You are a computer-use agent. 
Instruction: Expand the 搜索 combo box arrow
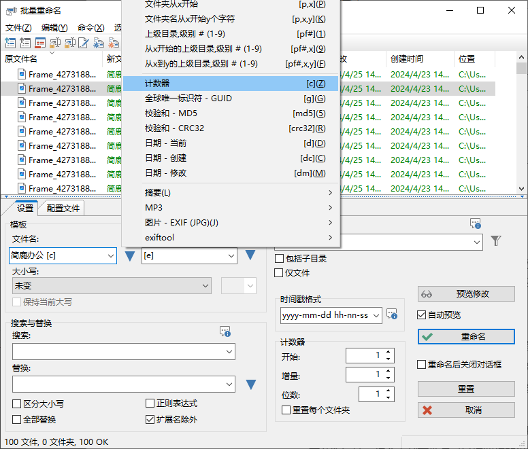229,352
